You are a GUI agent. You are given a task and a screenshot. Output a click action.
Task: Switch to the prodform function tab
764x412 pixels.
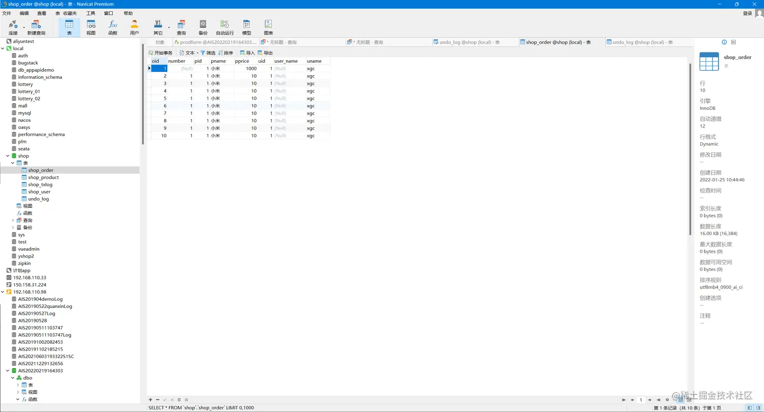[x=216, y=42]
